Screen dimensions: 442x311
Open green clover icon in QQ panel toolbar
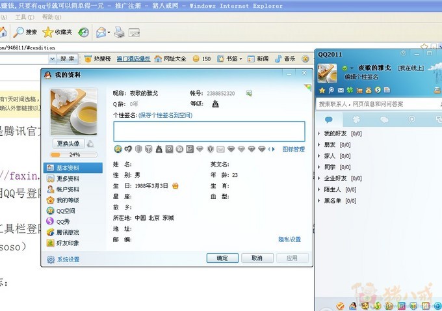coord(350,90)
